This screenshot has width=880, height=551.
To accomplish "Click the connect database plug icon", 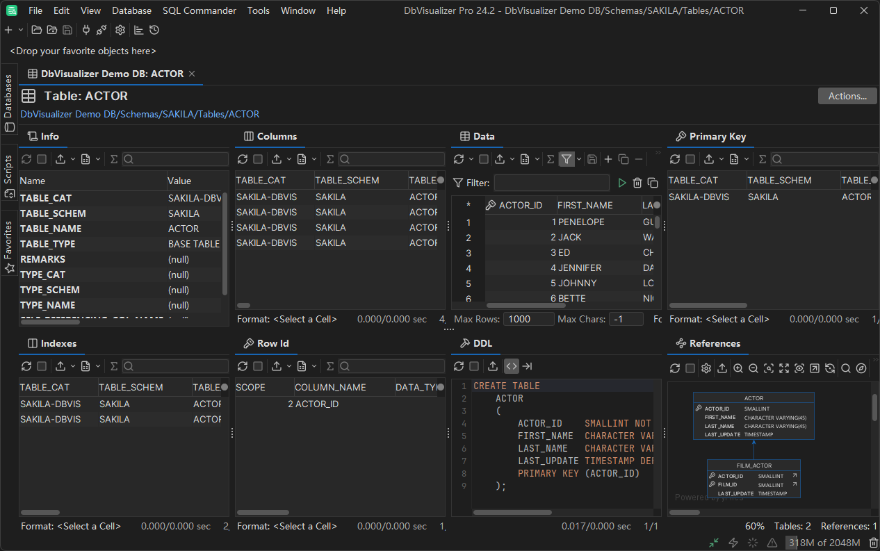I will point(86,30).
